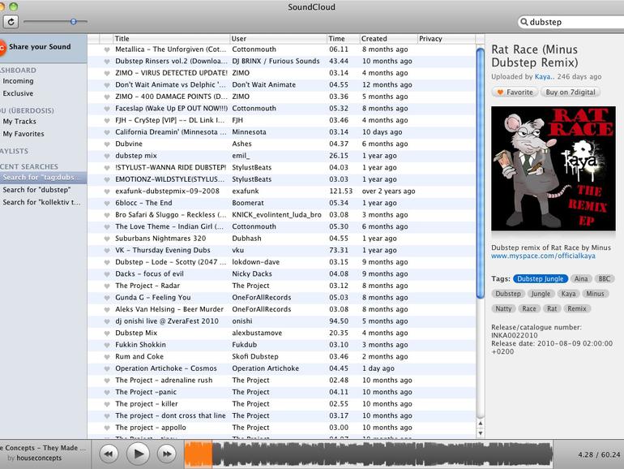The image size is (624, 469).
Task: Favorite the Metallica - The Unforgiven track heart
Action: 107,49
